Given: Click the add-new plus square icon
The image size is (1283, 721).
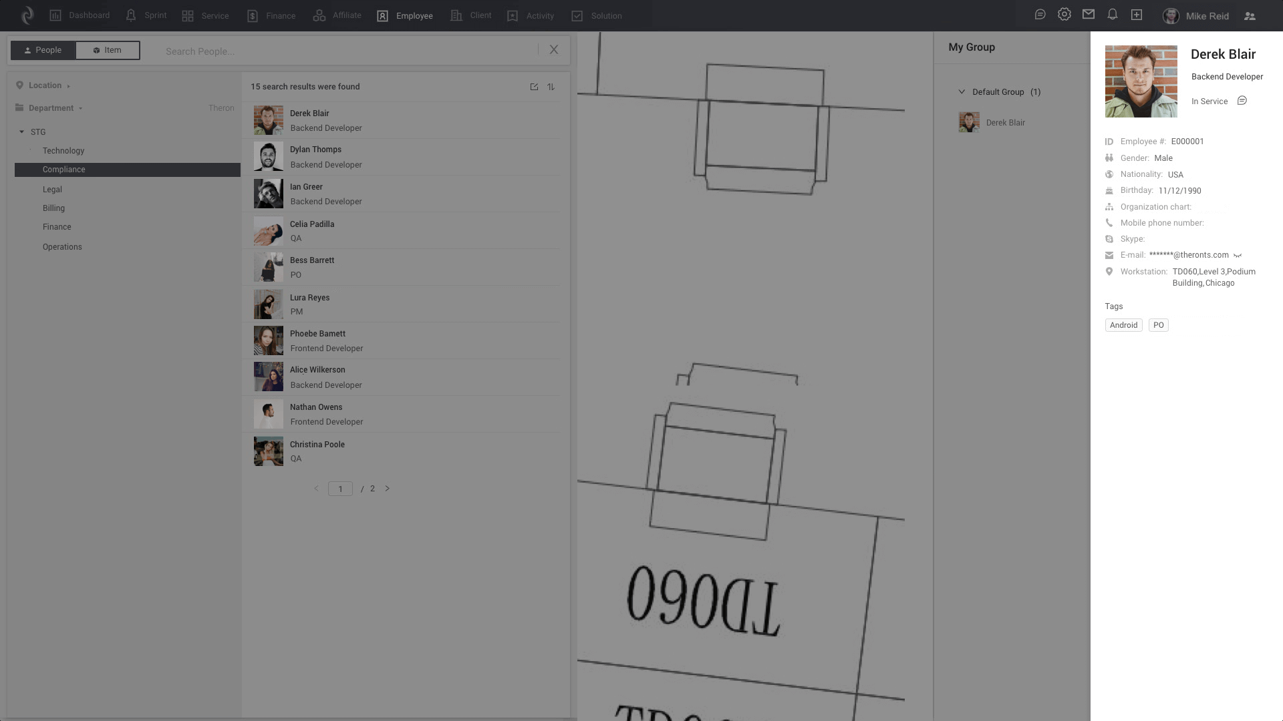Looking at the screenshot, I should pyautogui.click(x=1137, y=15).
